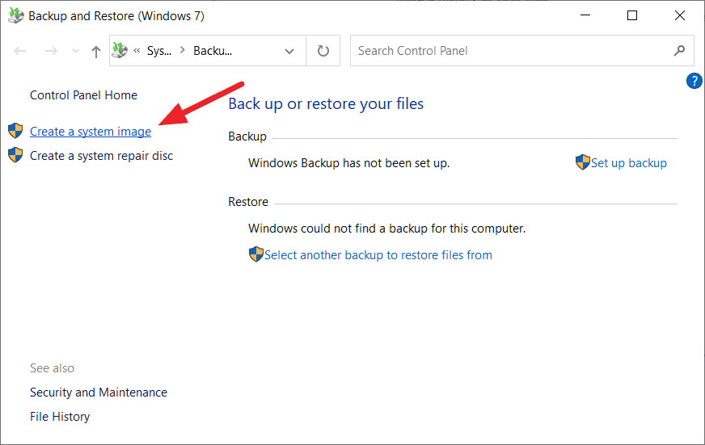
Task: Minimize the Backup and Restore window
Action: [585, 15]
